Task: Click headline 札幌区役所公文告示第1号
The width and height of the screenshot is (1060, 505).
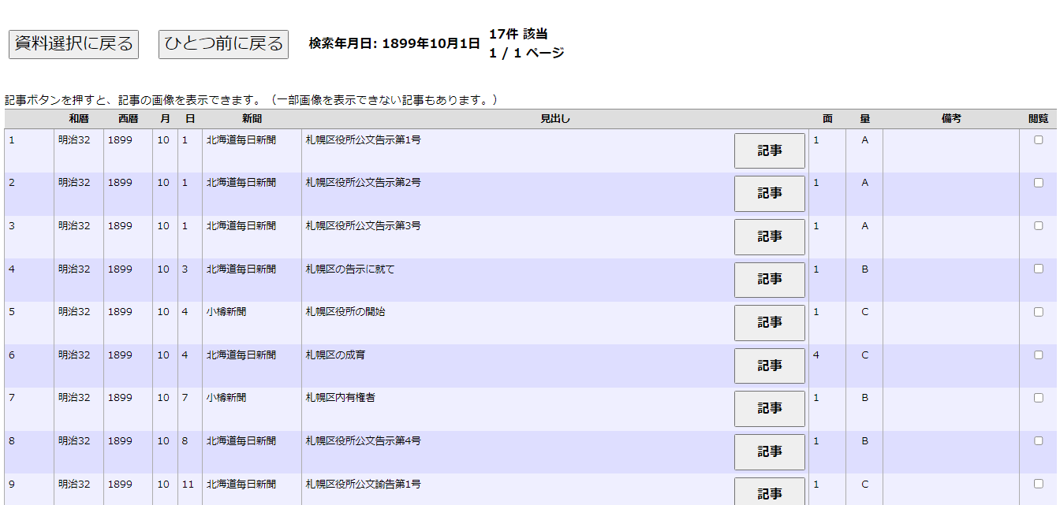Action: 363,139
